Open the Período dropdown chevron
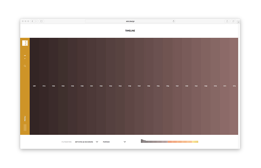The width and height of the screenshot is (261, 168). click(x=125, y=142)
